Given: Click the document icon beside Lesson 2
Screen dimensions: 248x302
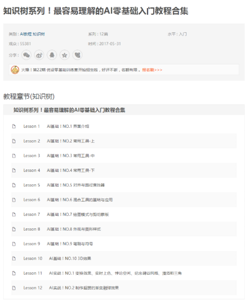Looking at the screenshot, I should (x=14, y=141).
